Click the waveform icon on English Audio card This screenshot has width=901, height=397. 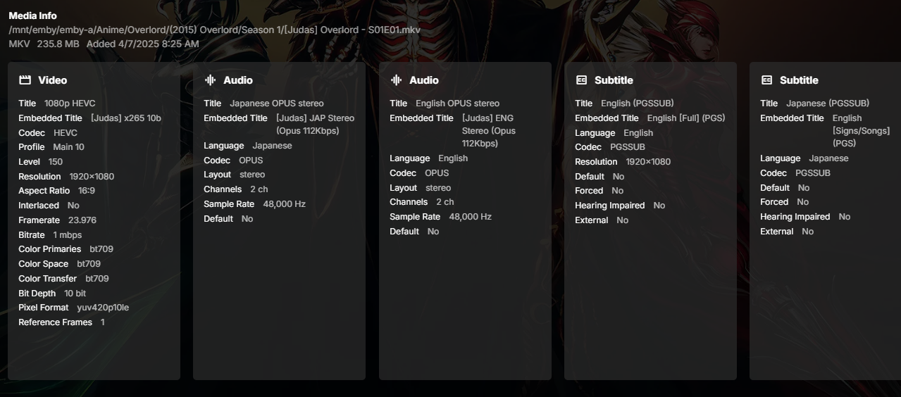pos(396,80)
